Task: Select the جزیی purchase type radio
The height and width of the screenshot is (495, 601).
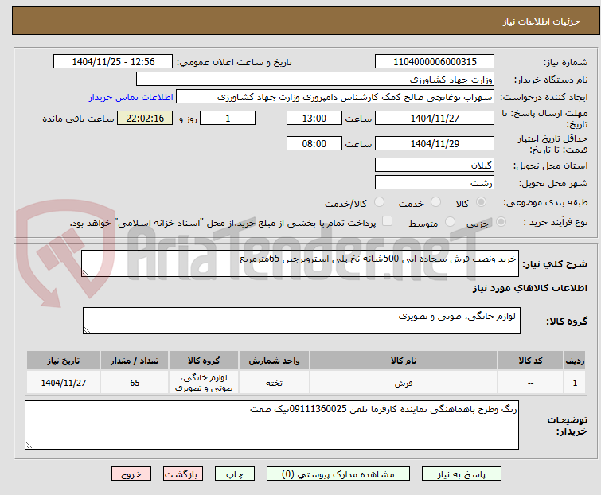Action: (501, 222)
